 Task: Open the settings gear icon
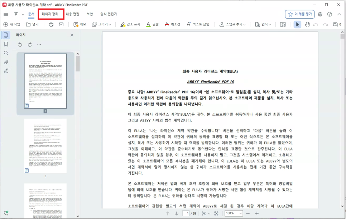(320, 14)
